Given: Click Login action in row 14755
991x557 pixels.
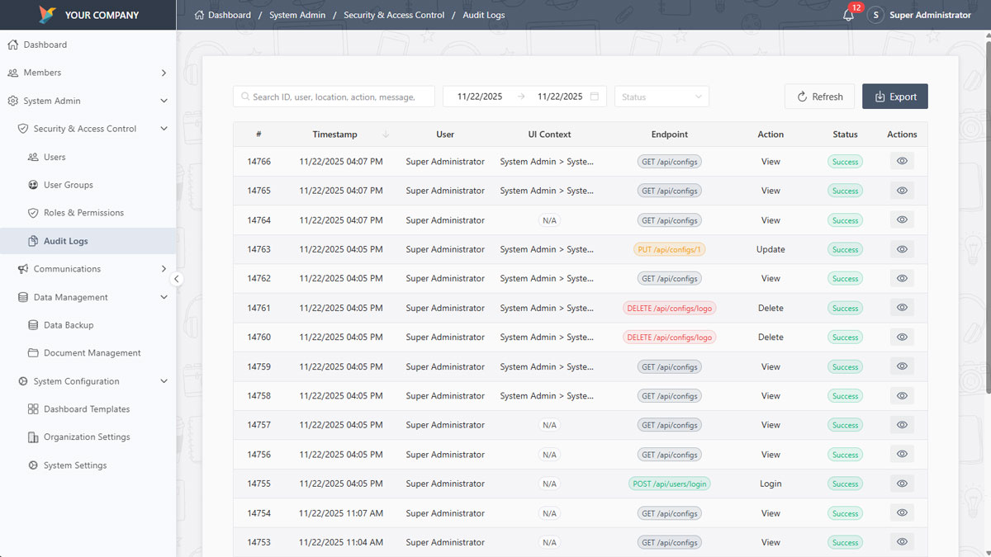Looking at the screenshot, I should 771,484.
